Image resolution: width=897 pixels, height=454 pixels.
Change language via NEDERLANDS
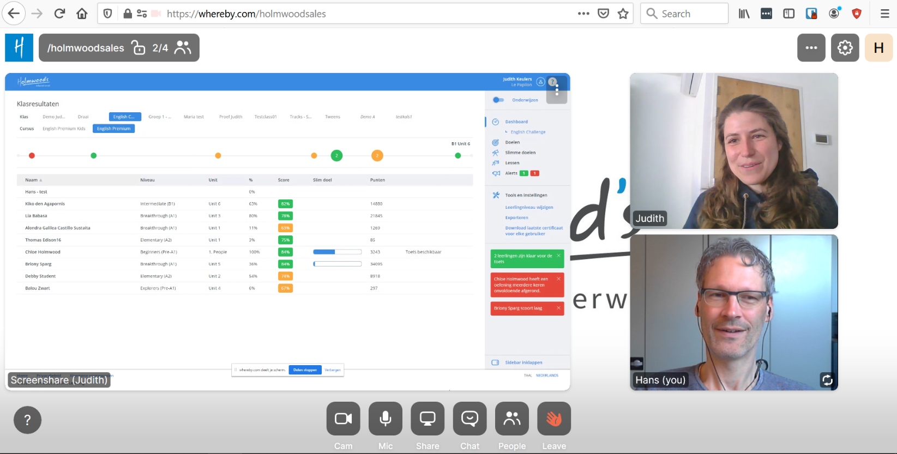(x=547, y=376)
